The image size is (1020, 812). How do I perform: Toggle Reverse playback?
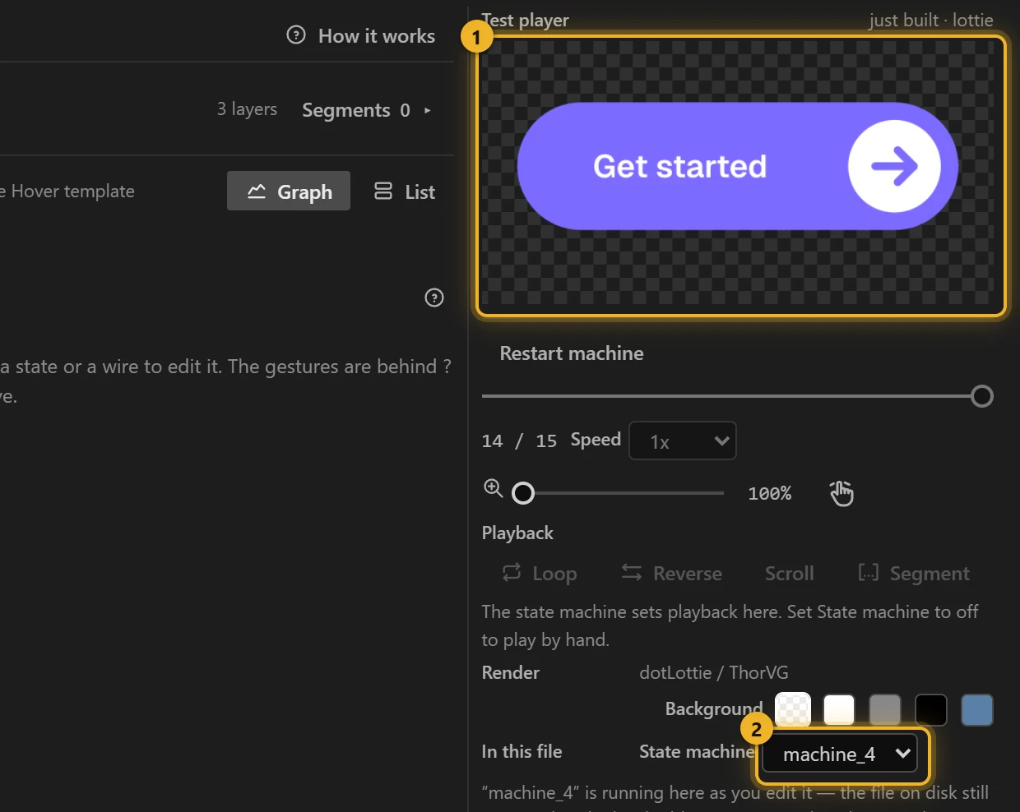point(671,573)
